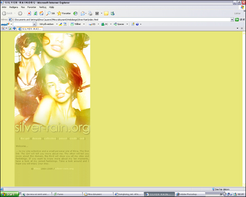246x197 pixels.
Task: Click the blue help question mark icon
Action: [x=137, y=24]
